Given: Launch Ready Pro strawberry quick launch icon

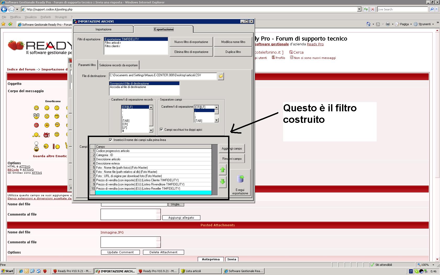Looking at the screenshot, I should coord(45,271).
